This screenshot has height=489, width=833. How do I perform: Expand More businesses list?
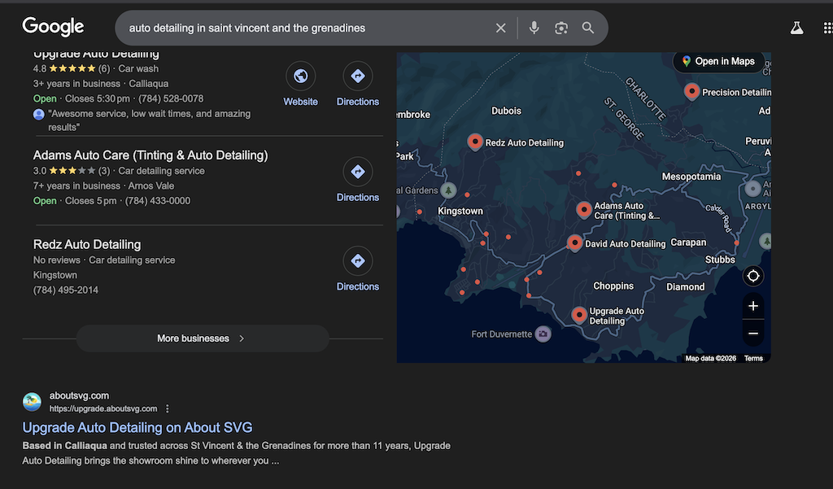point(202,338)
